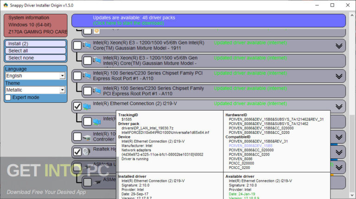This screenshot has height=199, width=356.
Task: Enable the Expert mode checkbox
Action: [x=8, y=97]
